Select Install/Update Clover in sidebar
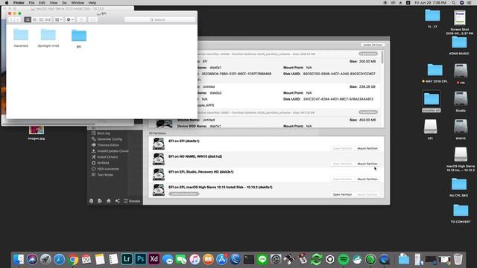The height and width of the screenshot is (268, 477). [x=110, y=151]
